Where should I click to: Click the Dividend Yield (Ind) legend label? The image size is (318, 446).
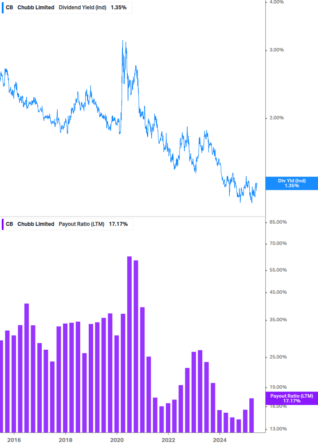click(82, 8)
